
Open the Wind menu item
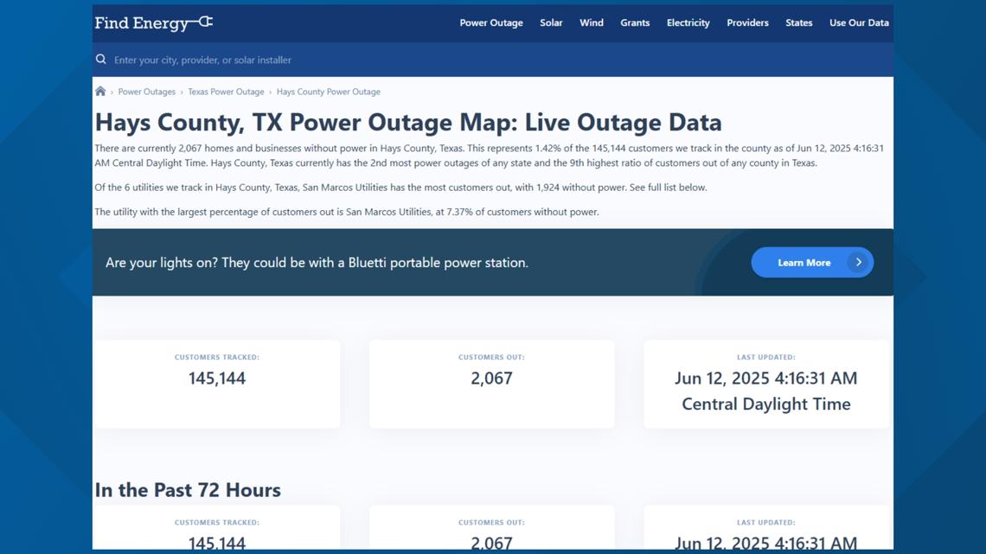tap(591, 22)
